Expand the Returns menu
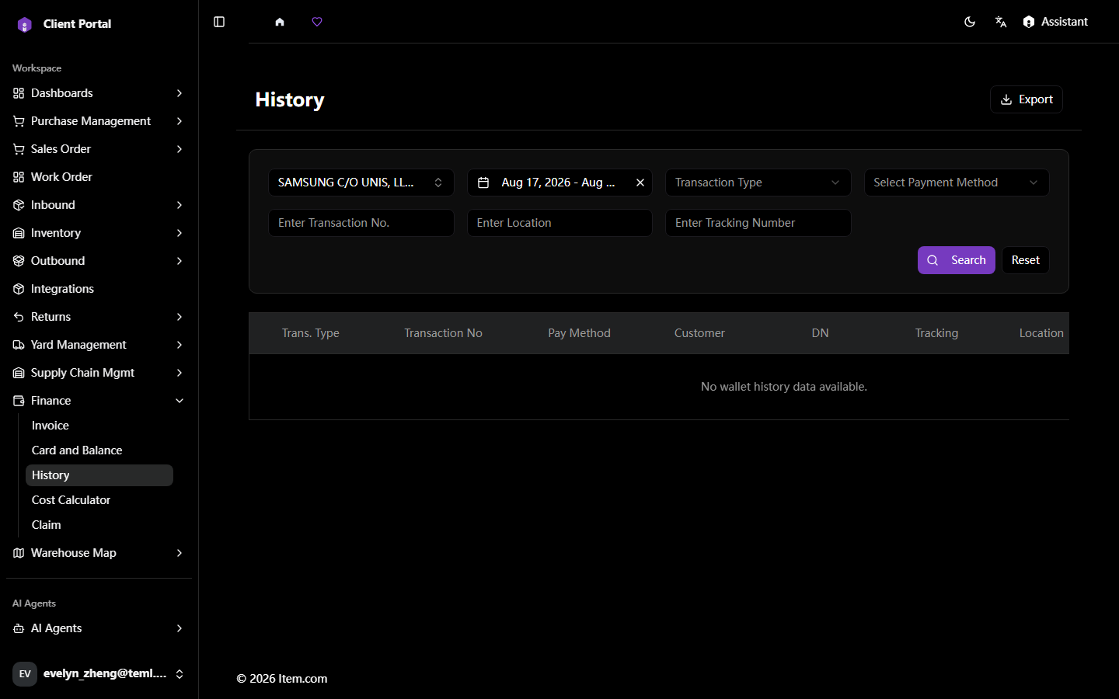The image size is (1119, 699). click(99, 317)
